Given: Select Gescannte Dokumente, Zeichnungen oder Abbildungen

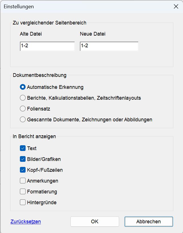Looking at the screenshot, I should (x=23, y=119).
